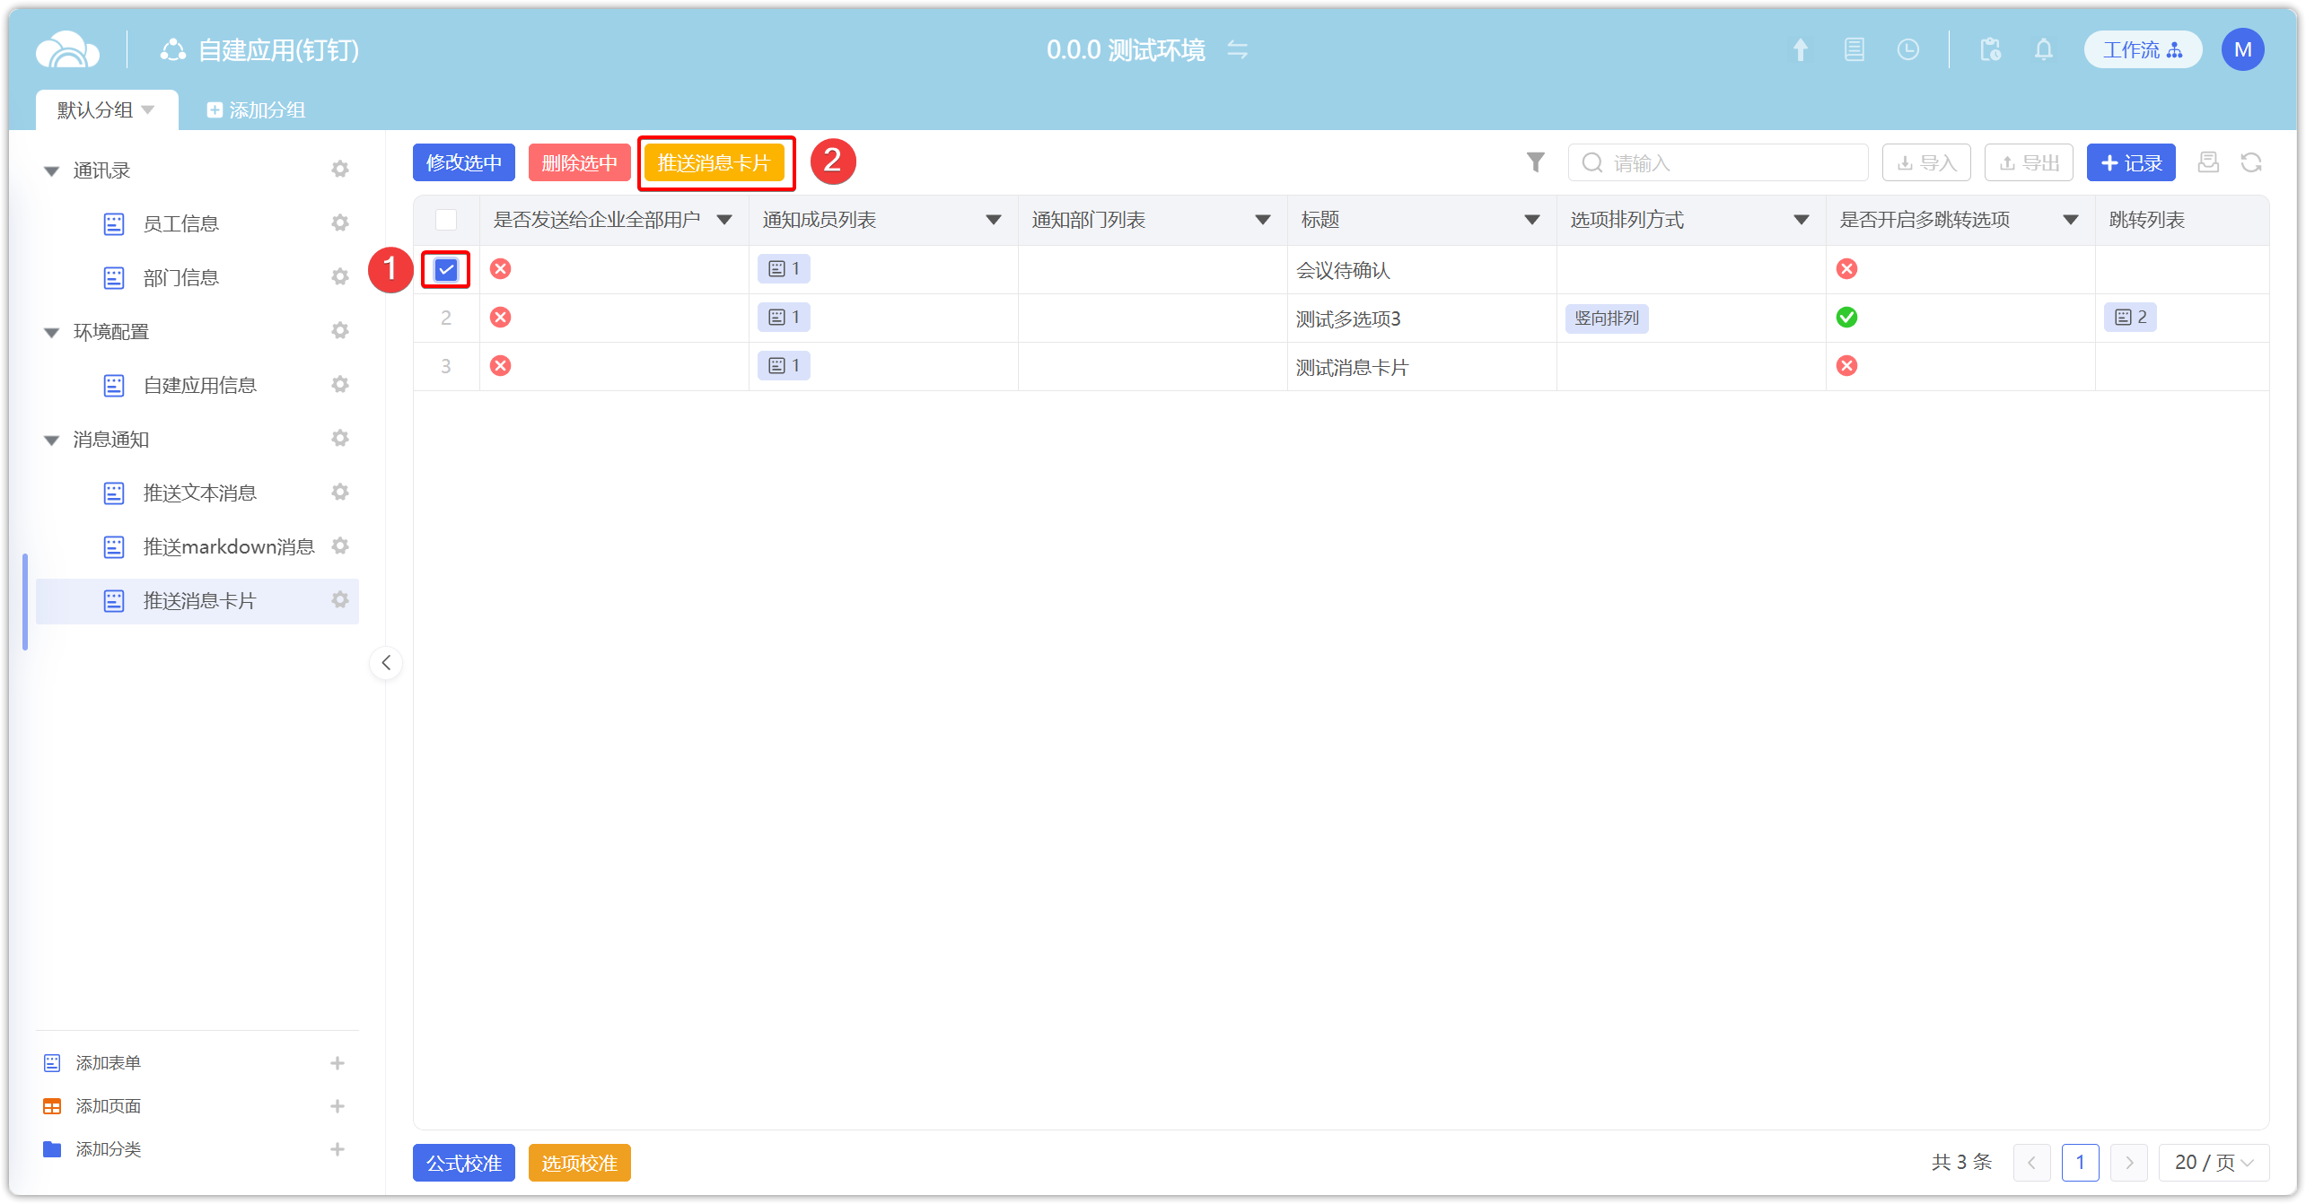Click the 公式校准 button
This screenshot has width=2306, height=1204.
click(x=463, y=1163)
